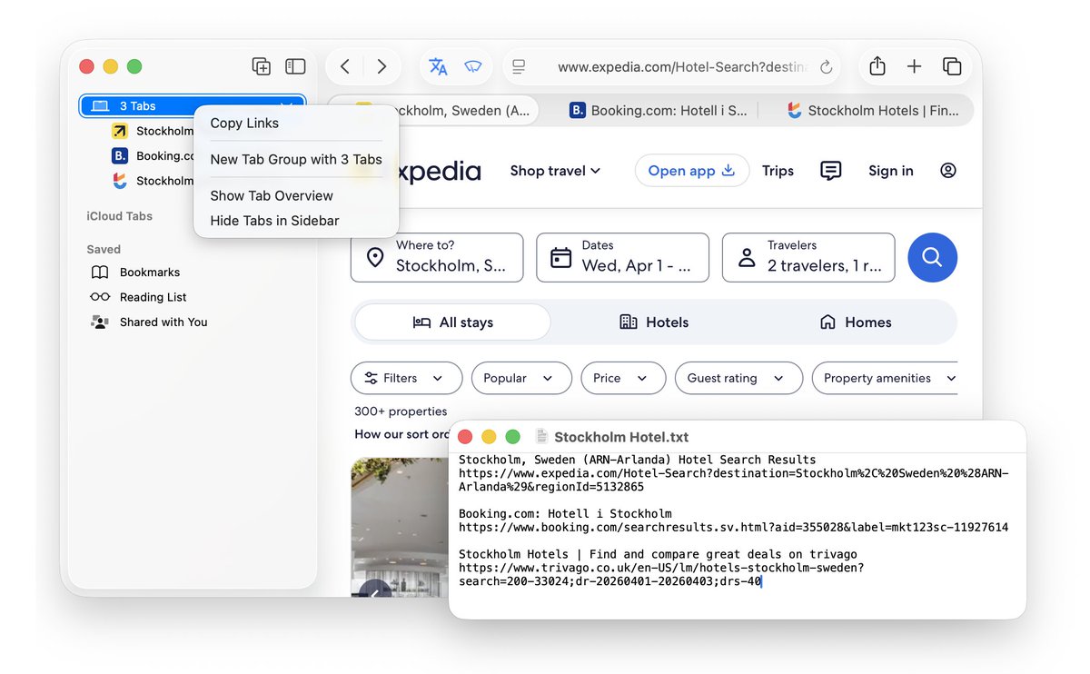The height and width of the screenshot is (674, 1090).
Task: Open the Shop travel dropdown
Action: tap(555, 171)
